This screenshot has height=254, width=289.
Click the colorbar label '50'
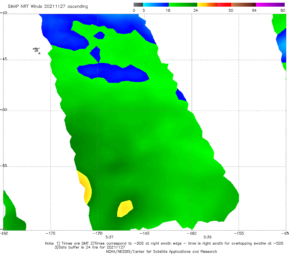[x=231, y=11]
